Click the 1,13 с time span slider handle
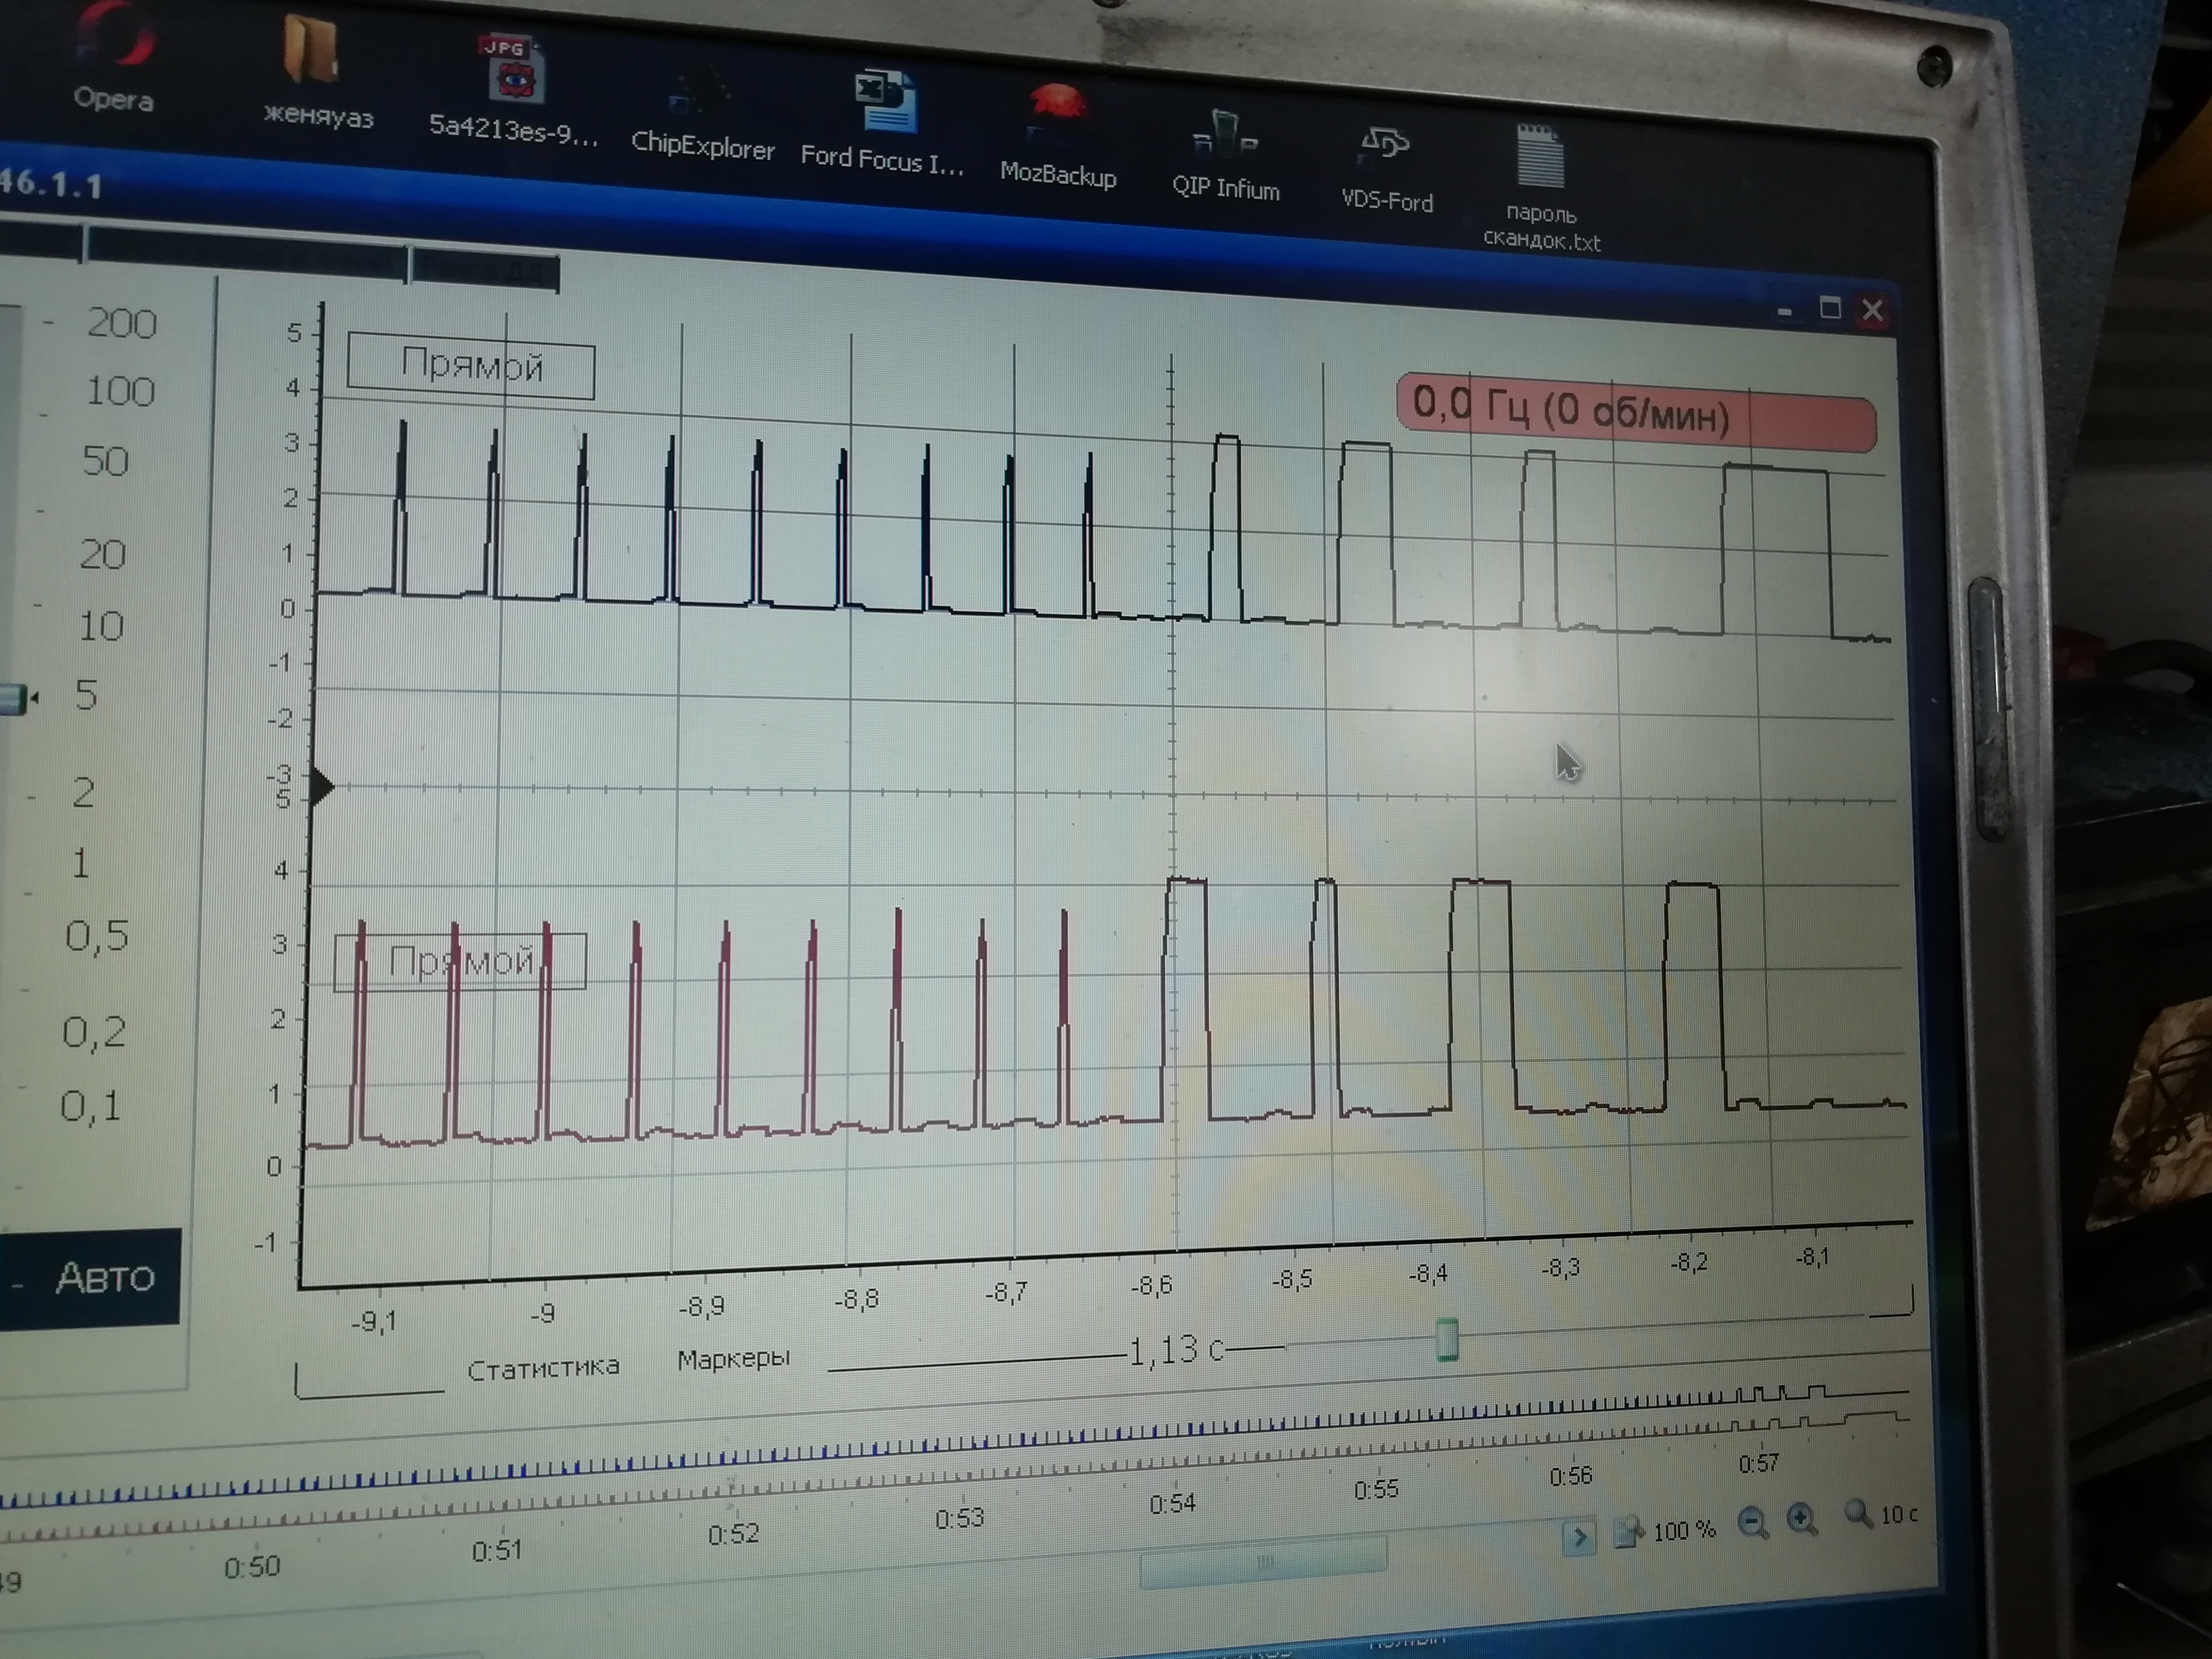 (x=1446, y=1340)
